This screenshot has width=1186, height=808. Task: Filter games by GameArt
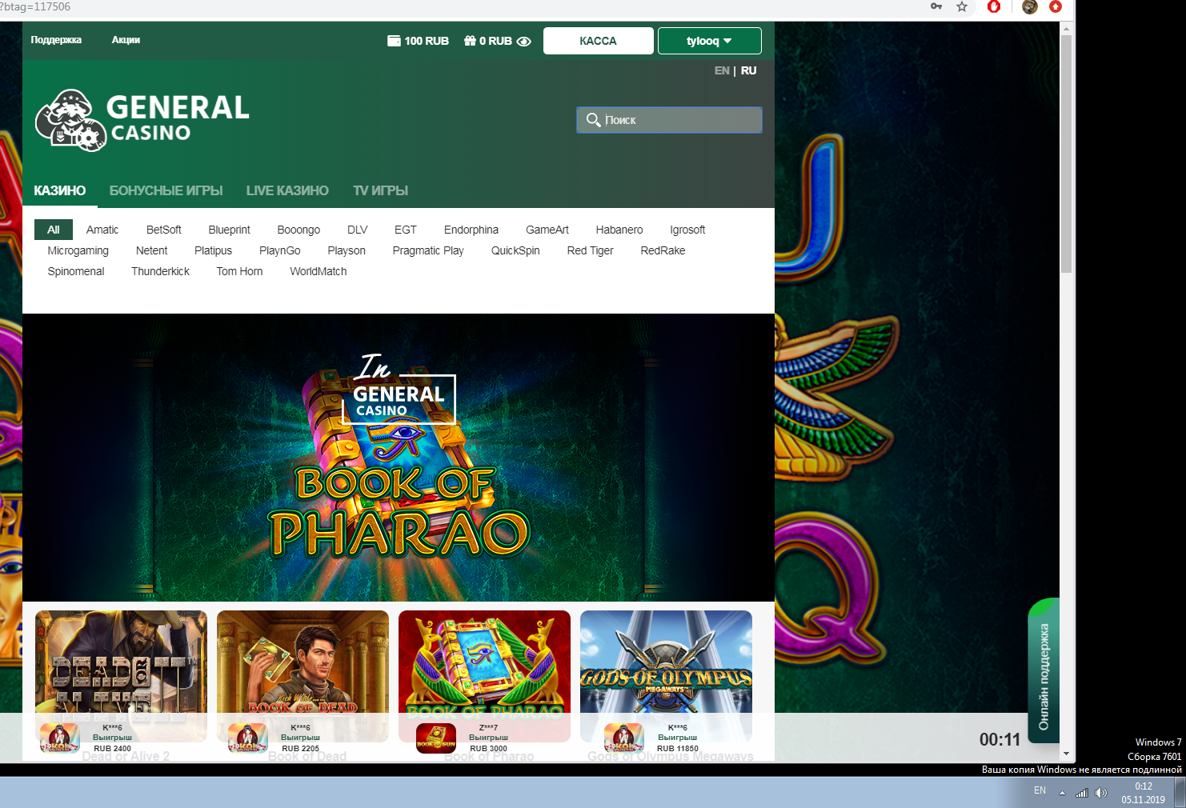[x=547, y=230]
